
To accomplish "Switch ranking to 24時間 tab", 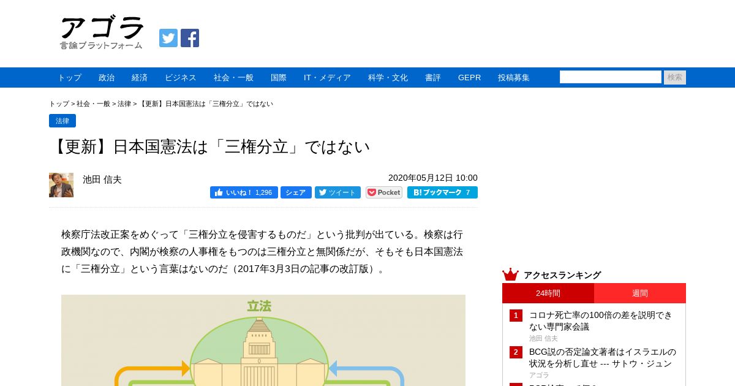I will click(x=548, y=293).
